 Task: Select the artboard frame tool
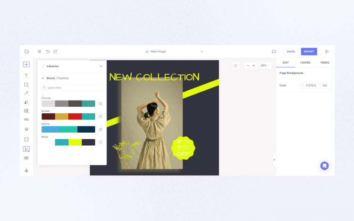(x=26, y=139)
